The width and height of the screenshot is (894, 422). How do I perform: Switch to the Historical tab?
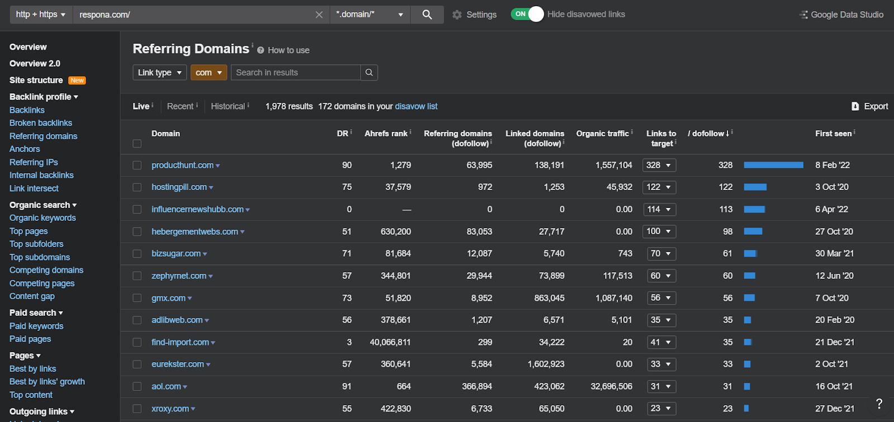click(x=228, y=106)
